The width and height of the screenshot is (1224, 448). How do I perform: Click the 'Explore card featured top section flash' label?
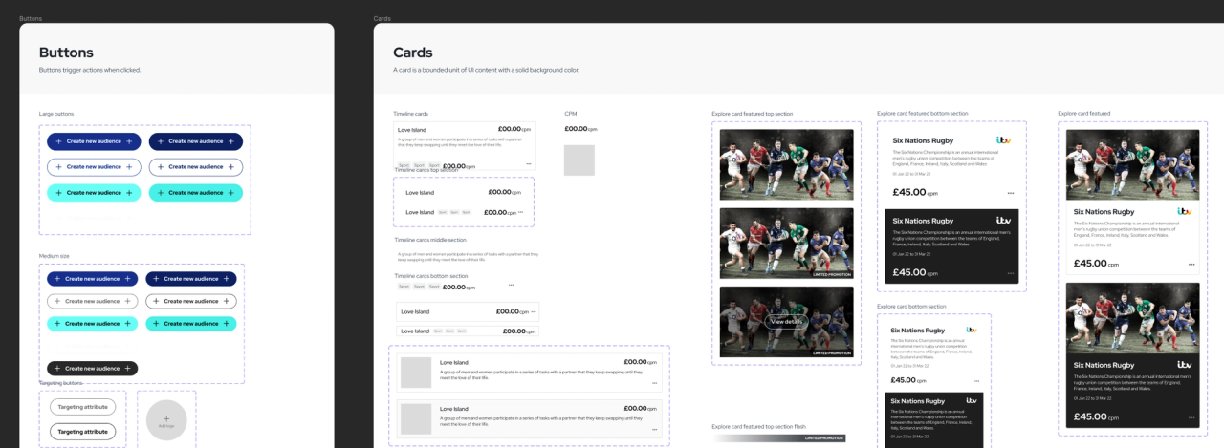(x=759, y=426)
